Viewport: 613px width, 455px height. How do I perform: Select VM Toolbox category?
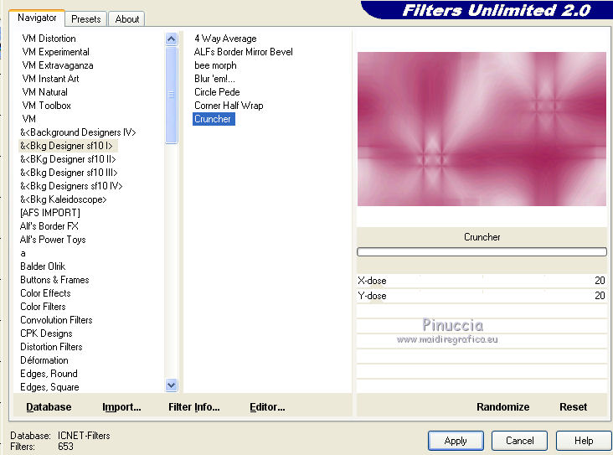point(47,106)
